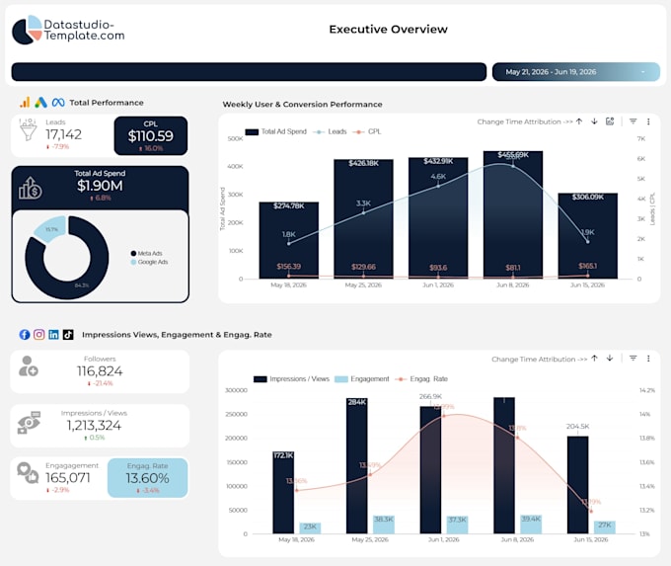The image size is (671, 566).
Task: Select the Impressions 1,213,324 value
Action: click(x=94, y=426)
